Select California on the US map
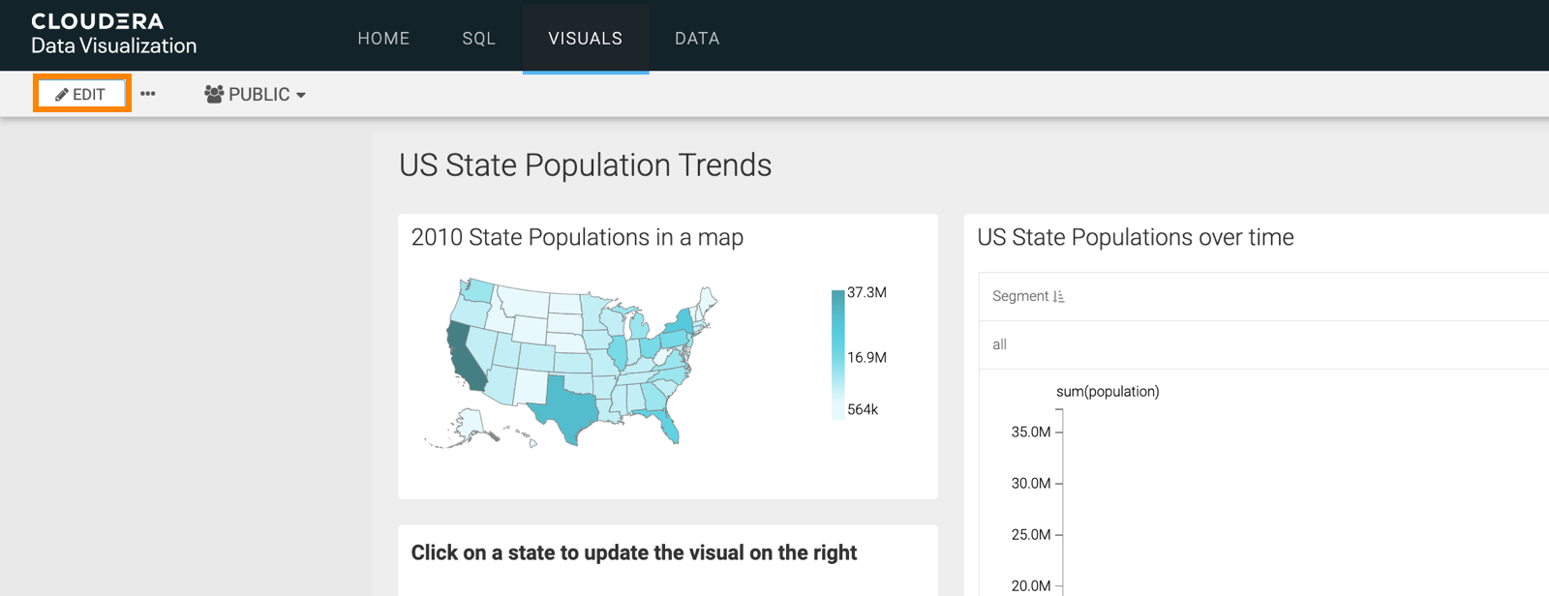1549x596 pixels. [x=465, y=358]
